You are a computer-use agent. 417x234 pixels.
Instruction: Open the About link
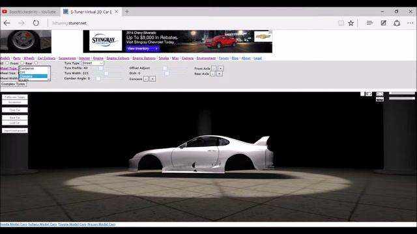[246, 58]
